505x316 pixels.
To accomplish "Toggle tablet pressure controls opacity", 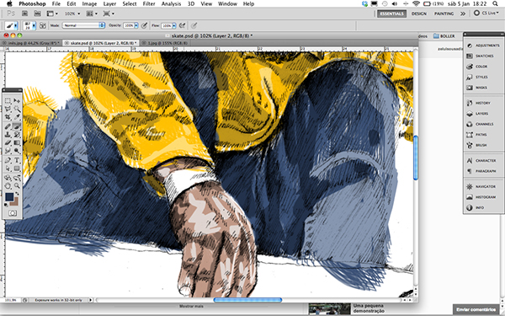I will [145, 25].
